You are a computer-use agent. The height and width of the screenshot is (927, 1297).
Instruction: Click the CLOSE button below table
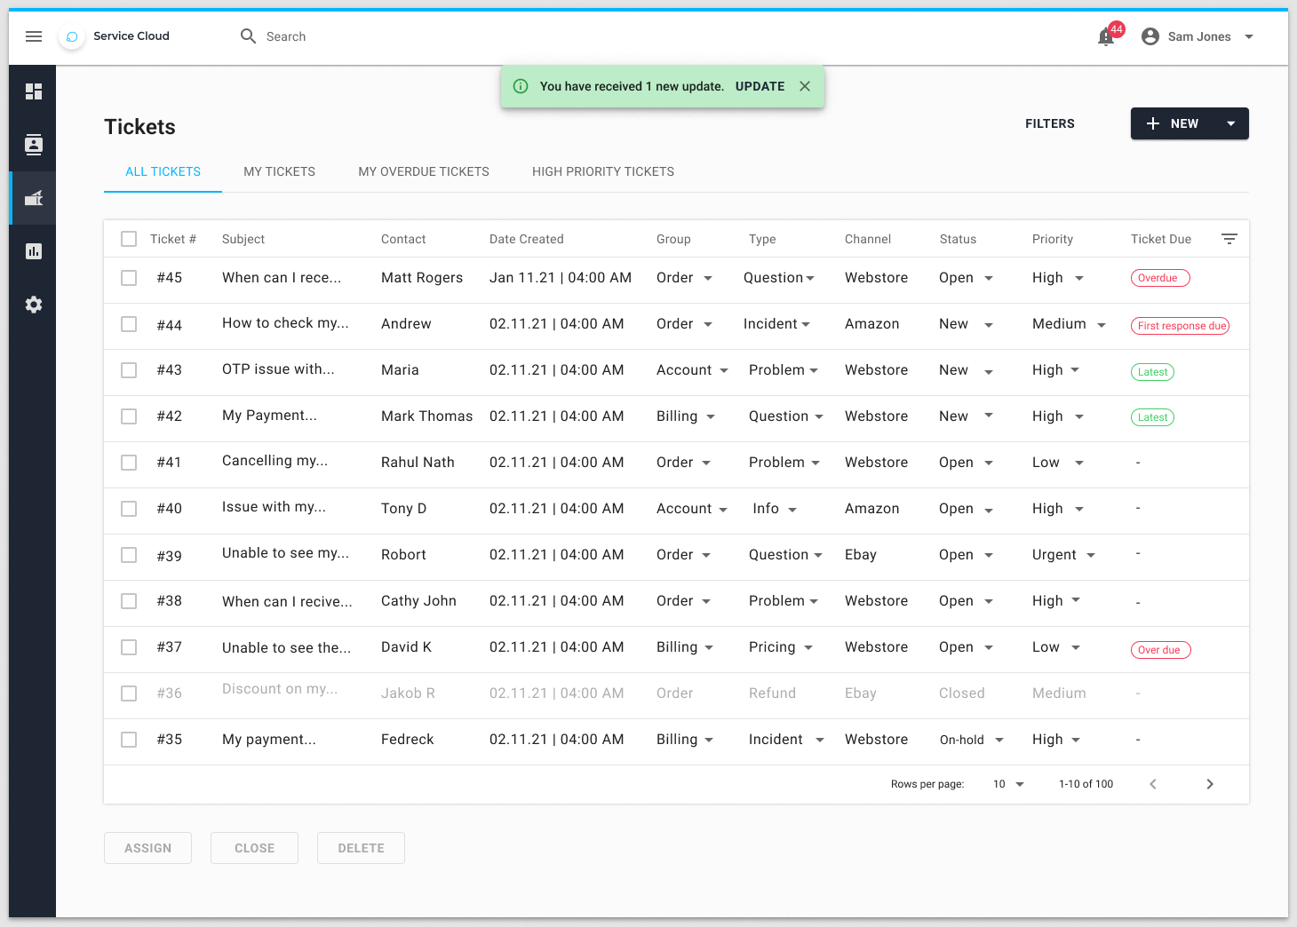254,848
